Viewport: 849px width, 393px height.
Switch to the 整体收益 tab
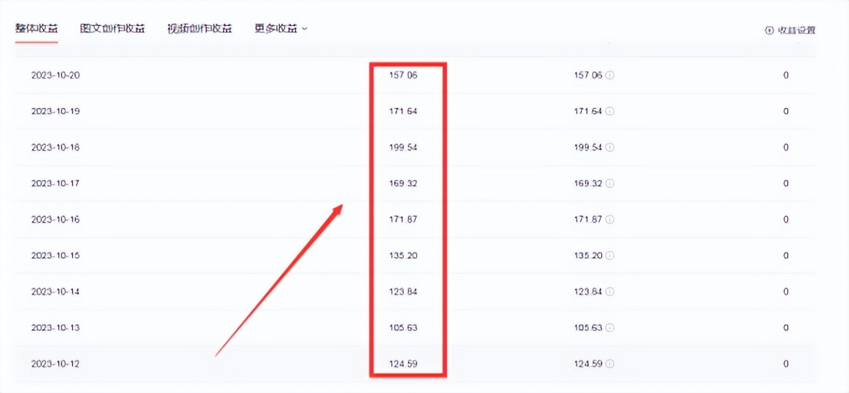37,29
